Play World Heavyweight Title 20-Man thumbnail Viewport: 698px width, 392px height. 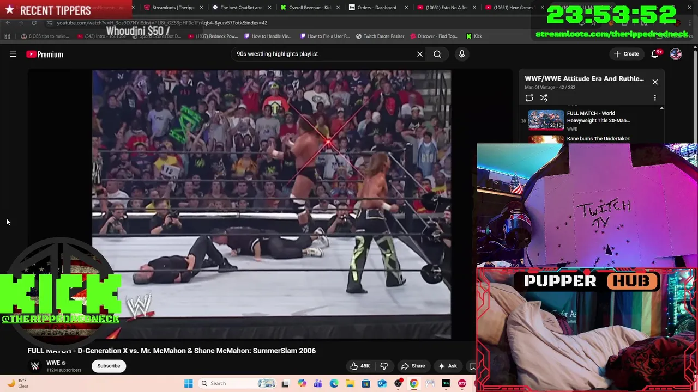click(546, 120)
